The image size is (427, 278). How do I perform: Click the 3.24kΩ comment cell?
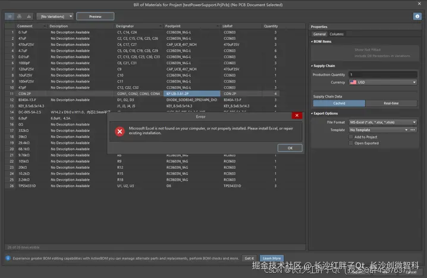[x=32, y=179]
